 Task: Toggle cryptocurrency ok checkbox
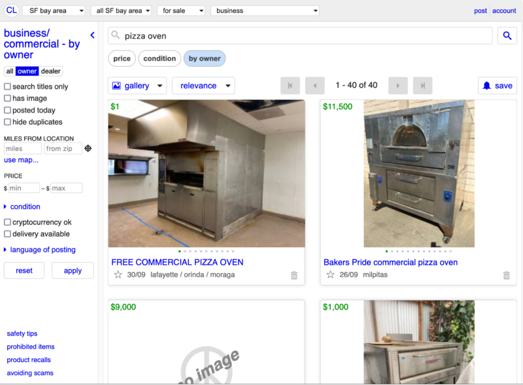[x=7, y=222]
